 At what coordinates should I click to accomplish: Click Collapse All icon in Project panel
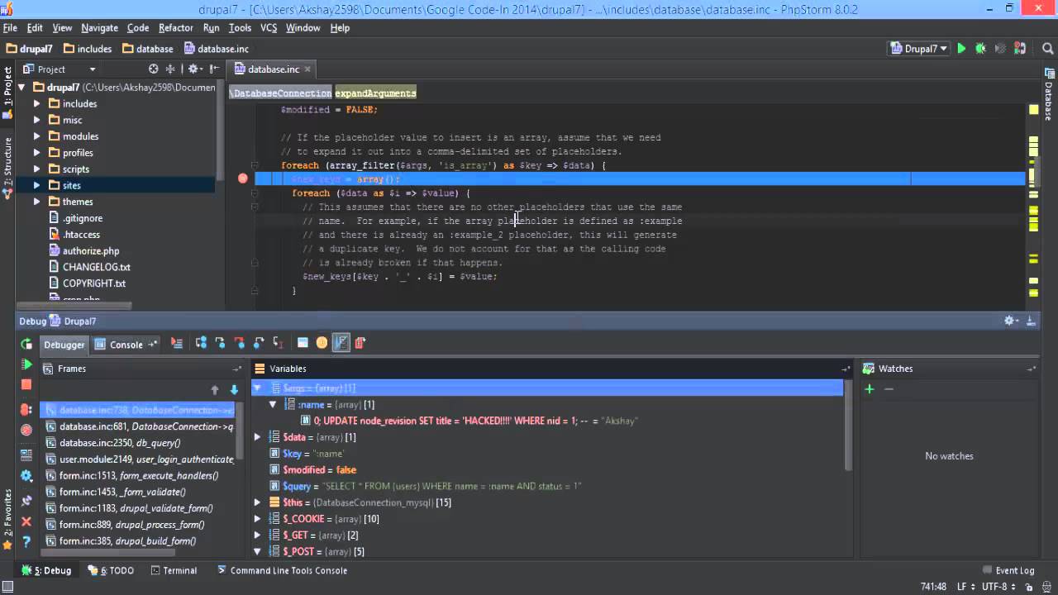coord(170,69)
